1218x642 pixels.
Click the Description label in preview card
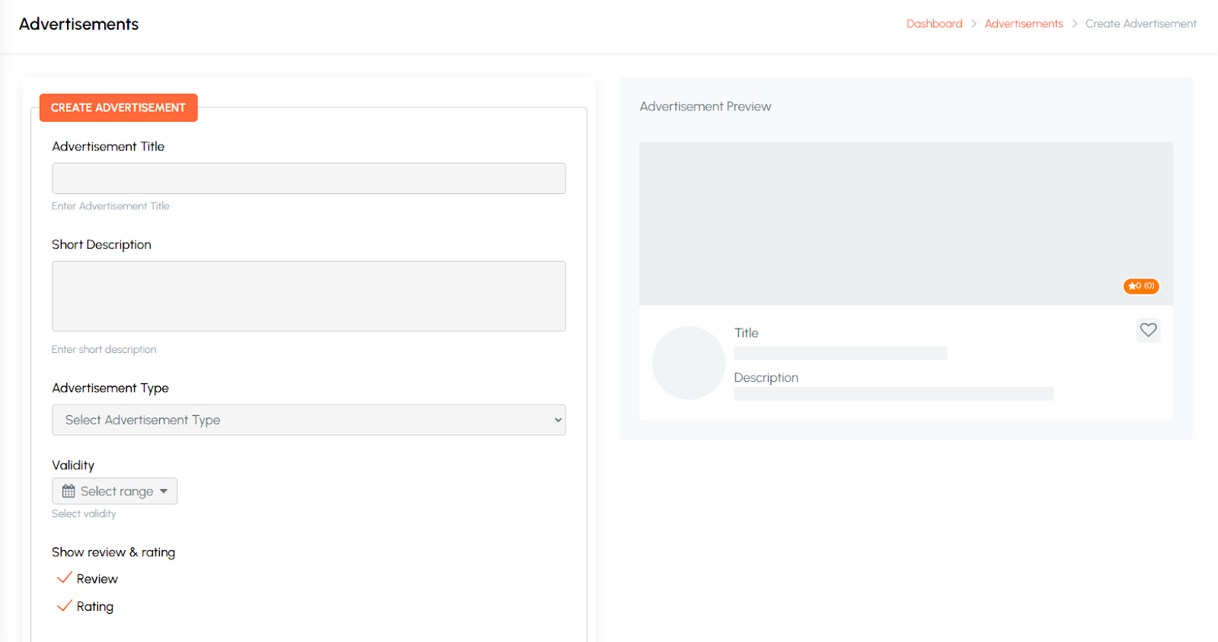pos(766,378)
